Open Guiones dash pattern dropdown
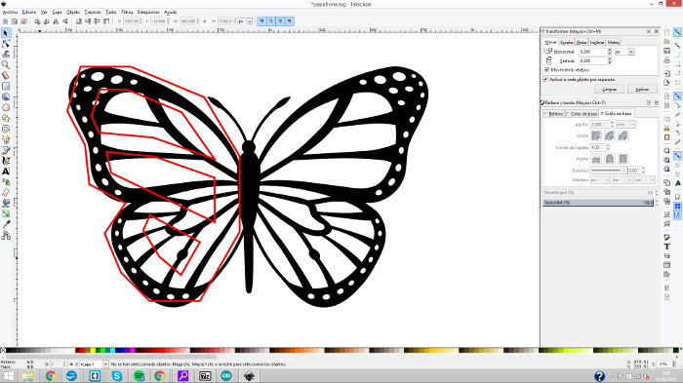 point(609,171)
